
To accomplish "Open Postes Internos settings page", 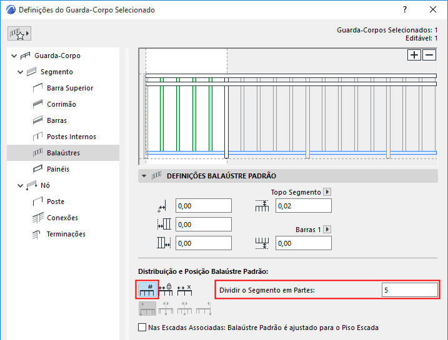I will [x=71, y=137].
